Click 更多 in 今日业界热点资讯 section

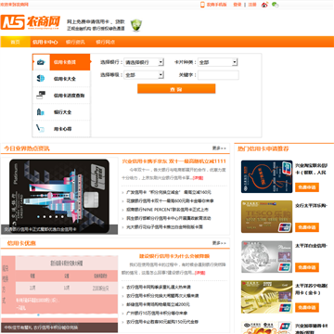[x=219, y=148]
